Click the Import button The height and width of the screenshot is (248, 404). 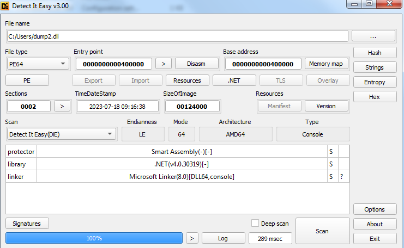click(x=141, y=80)
